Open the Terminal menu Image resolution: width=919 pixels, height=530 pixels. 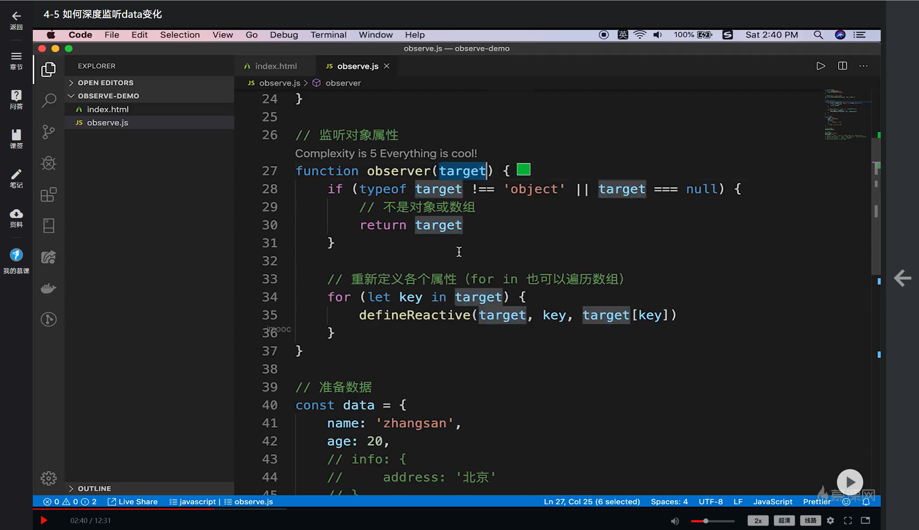(x=328, y=35)
